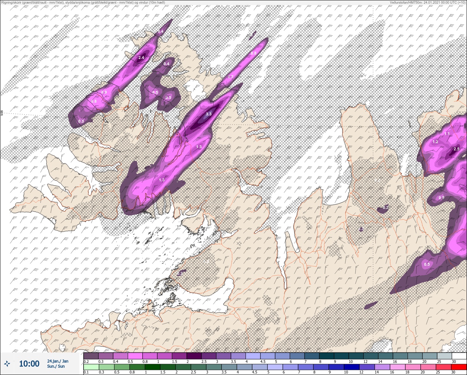Click the 1.1 precipitation value on map
The image size is (467, 375).
447,134
